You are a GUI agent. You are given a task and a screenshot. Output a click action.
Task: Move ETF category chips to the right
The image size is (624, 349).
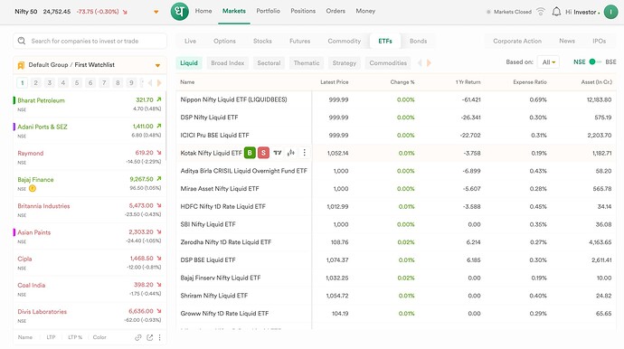click(429, 63)
